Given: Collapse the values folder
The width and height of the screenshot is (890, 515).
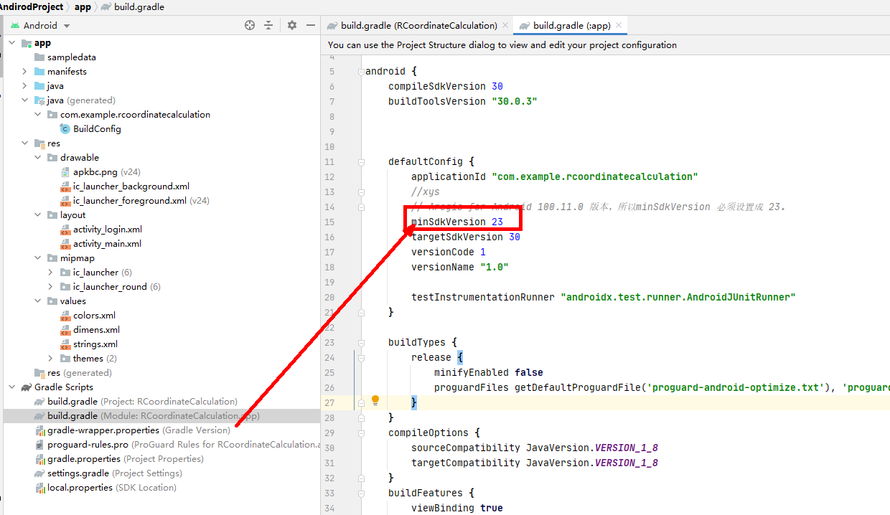Looking at the screenshot, I should (x=38, y=301).
